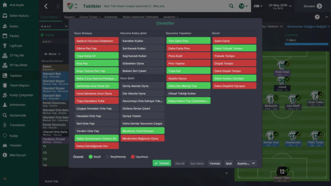Open the FM menu dropdown

tap(258, 6)
